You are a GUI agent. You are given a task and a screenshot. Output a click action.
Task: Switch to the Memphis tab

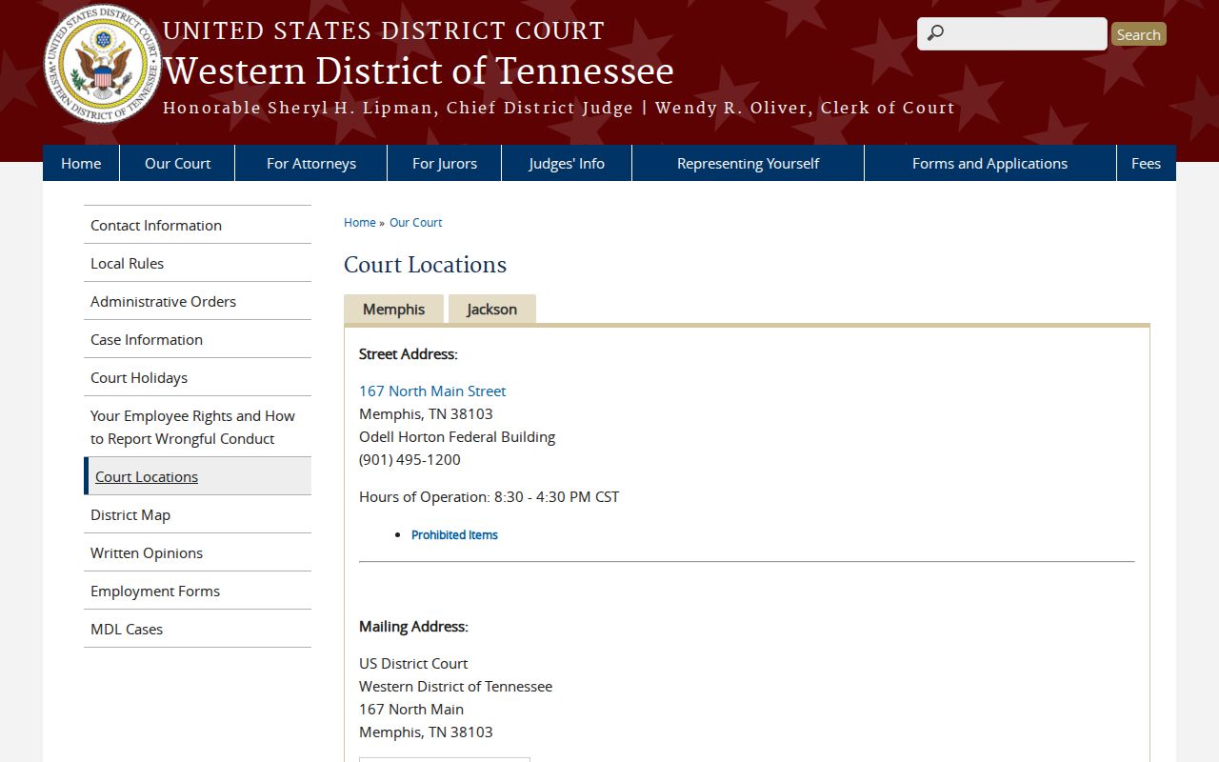(393, 309)
